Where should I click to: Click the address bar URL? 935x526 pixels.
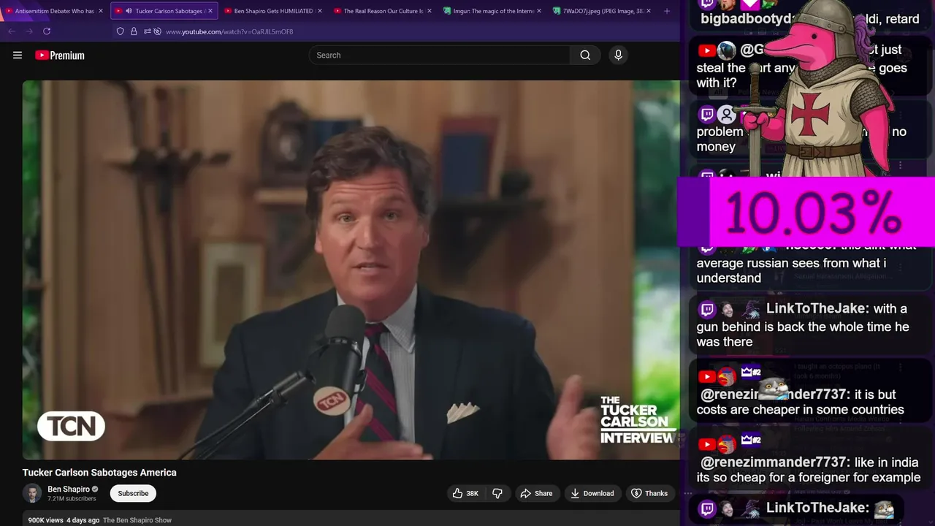(x=229, y=31)
